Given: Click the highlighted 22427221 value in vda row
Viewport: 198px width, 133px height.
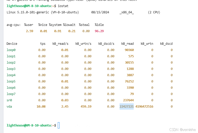Looking at the screenshot, I should click(126, 107).
